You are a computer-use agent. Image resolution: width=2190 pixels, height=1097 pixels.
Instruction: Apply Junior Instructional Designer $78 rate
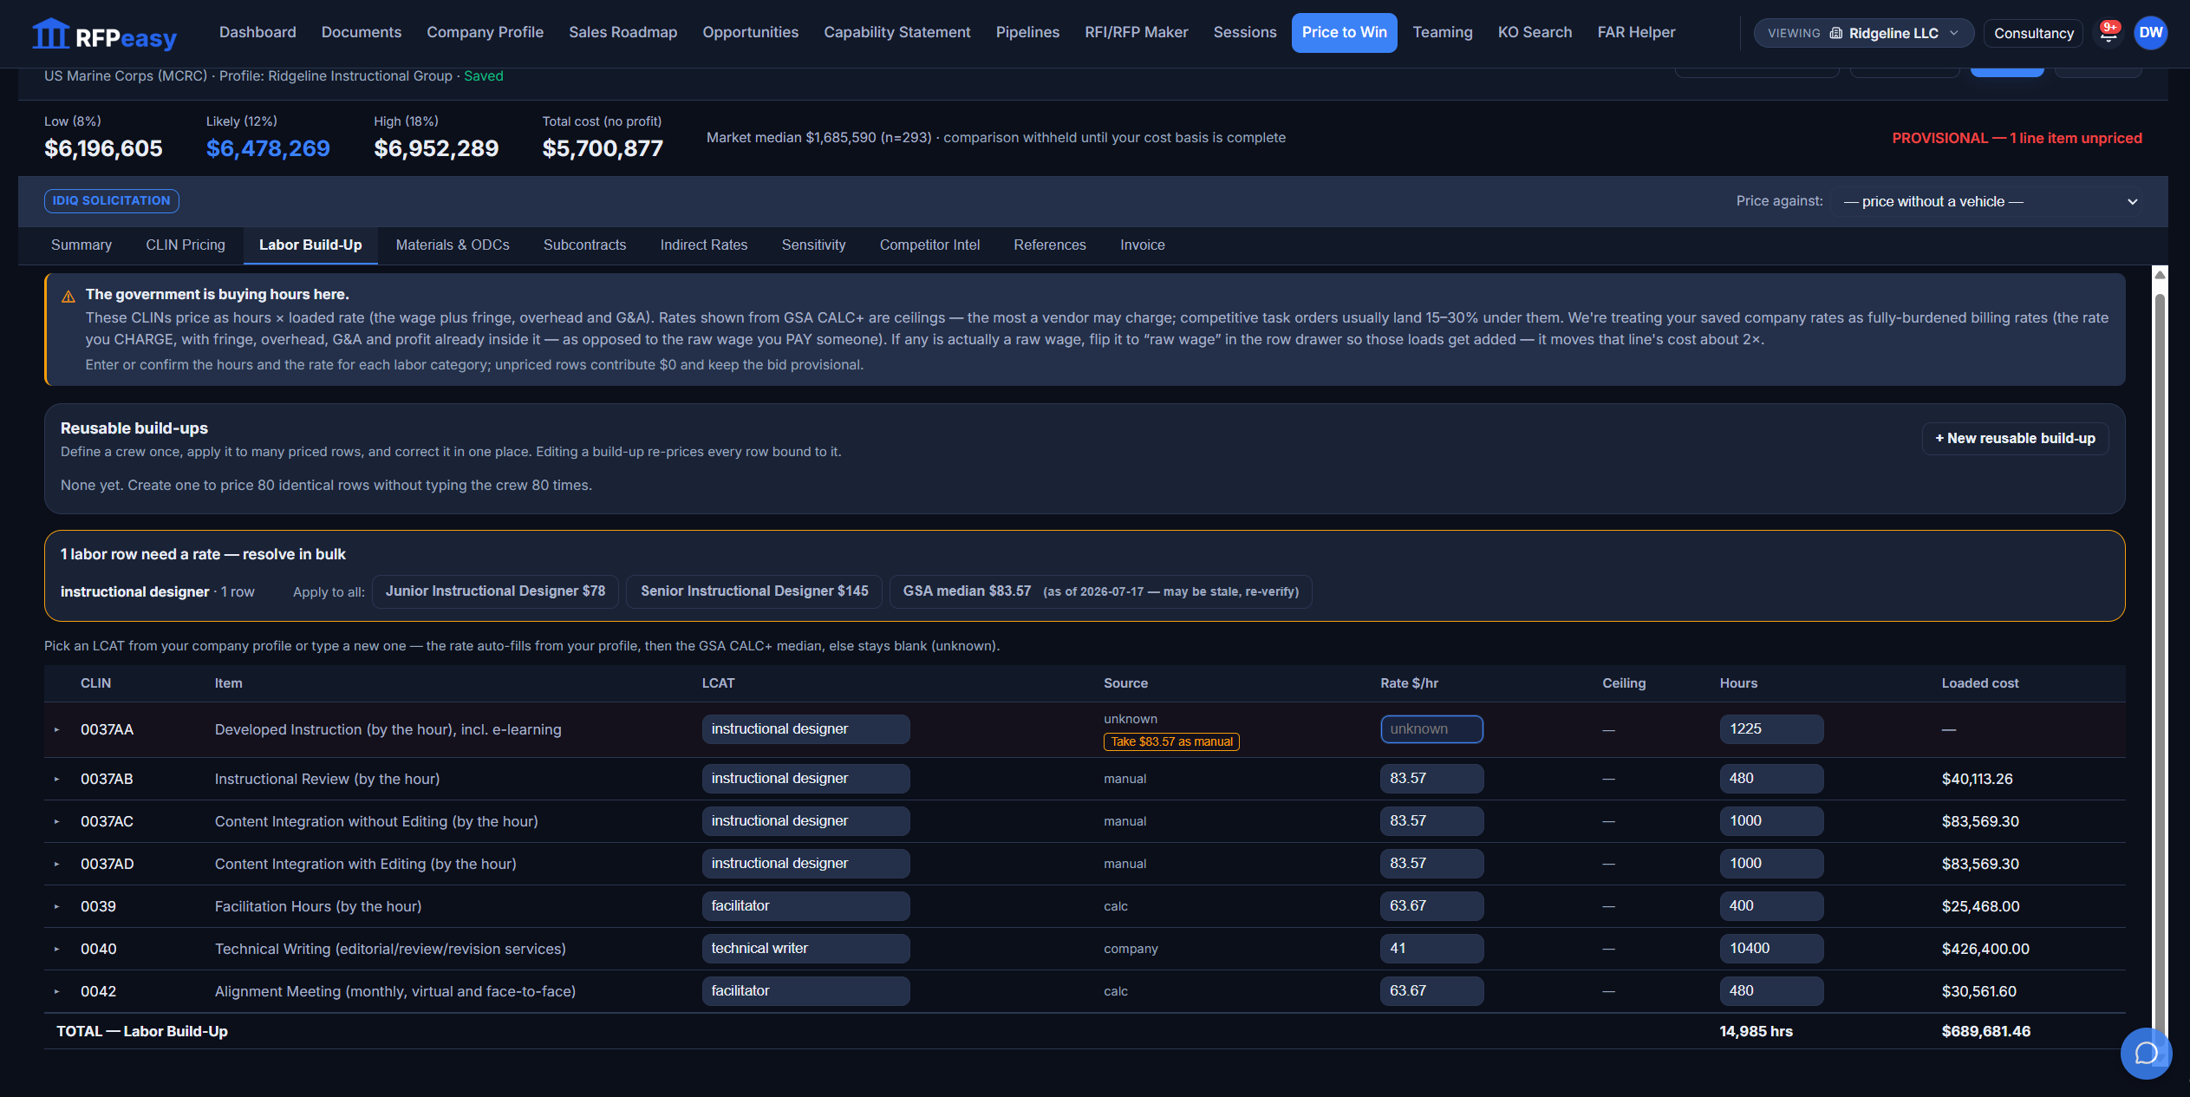pos(495,591)
